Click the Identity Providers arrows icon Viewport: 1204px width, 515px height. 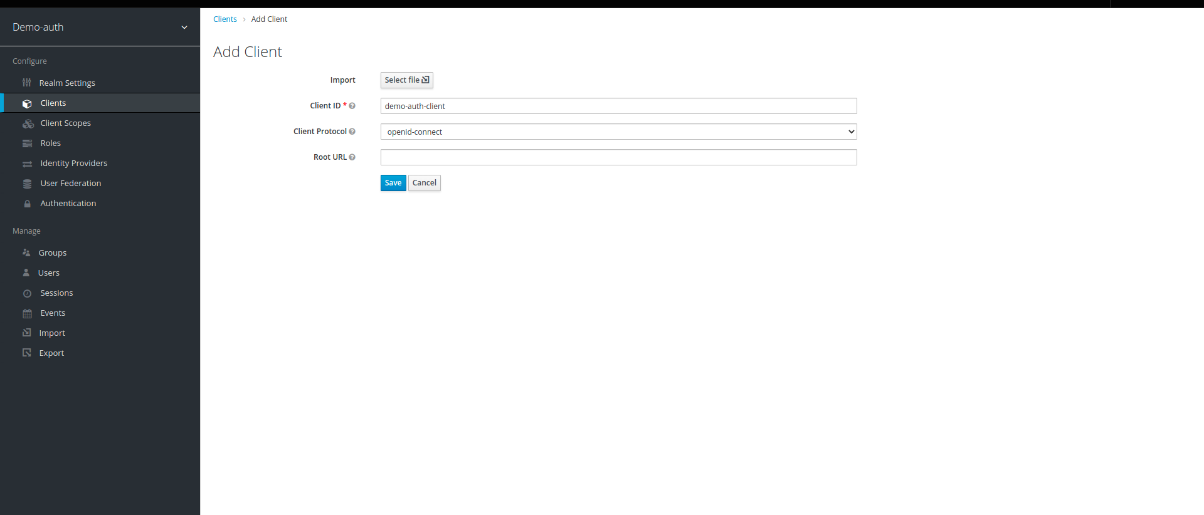pos(28,164)
